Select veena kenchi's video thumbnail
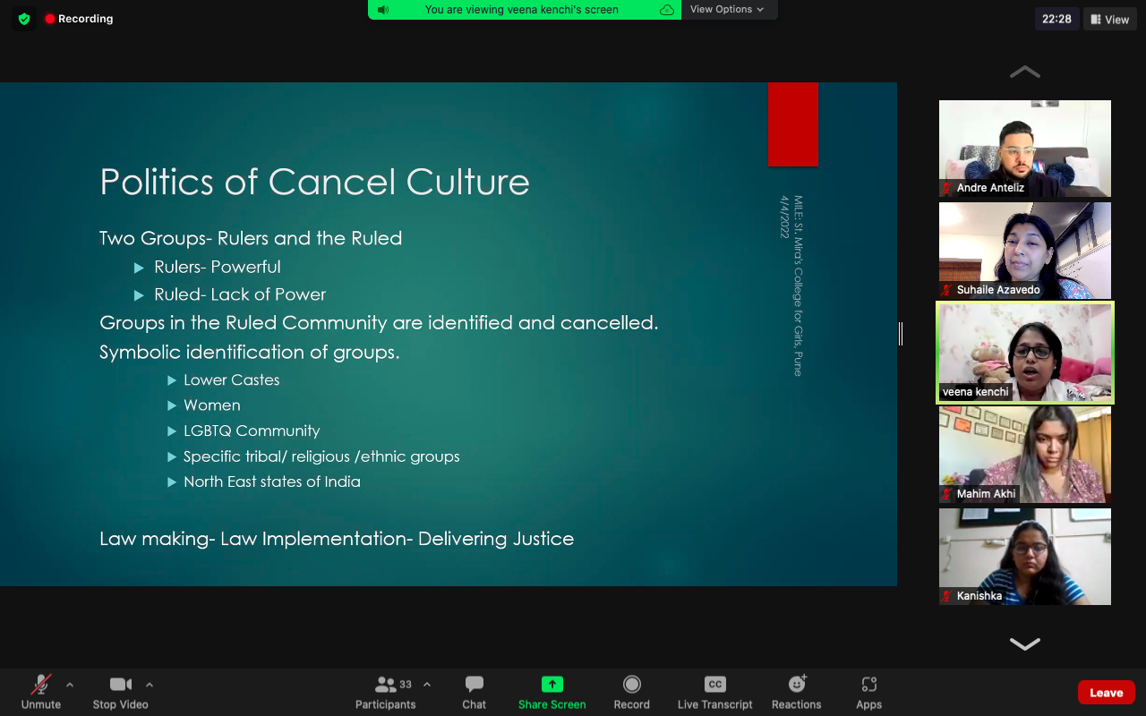 pos(1025,353)
